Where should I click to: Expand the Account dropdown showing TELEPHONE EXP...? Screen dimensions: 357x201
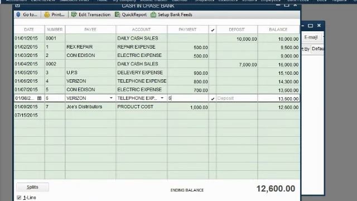(162, 98)
